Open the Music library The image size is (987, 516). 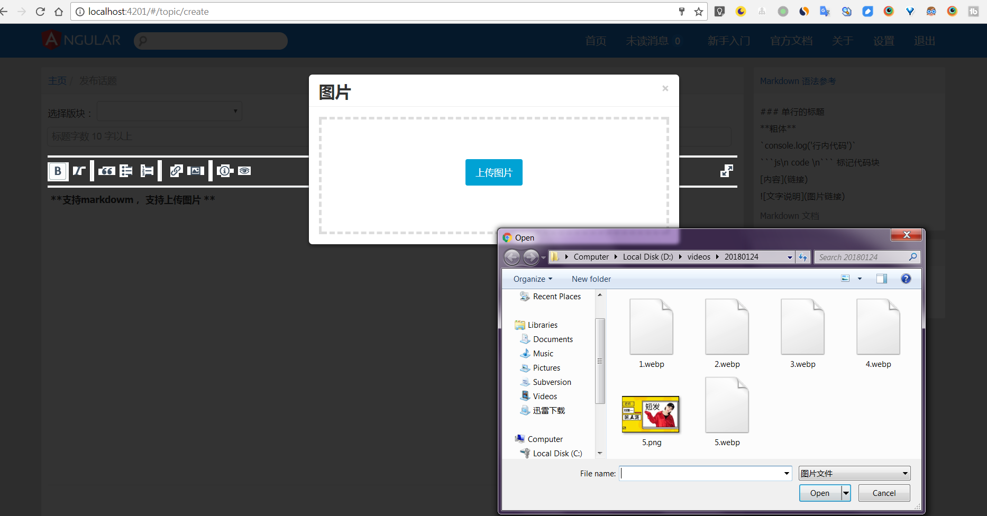537,354
